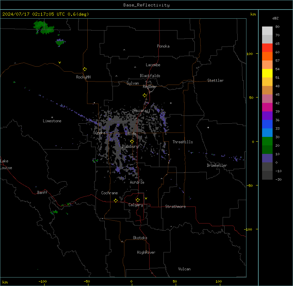
Task: Click the Stettler city label
Action: point(216,81)
